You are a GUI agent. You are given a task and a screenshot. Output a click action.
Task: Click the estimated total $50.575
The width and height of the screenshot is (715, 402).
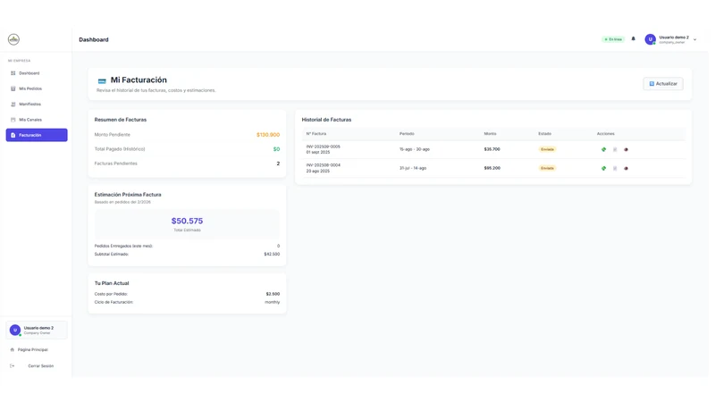187,221
